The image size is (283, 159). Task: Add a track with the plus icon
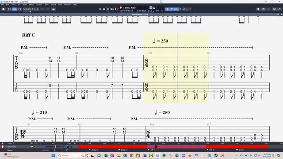[x=2, y=144]
